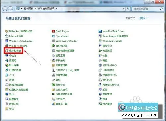Open the 显示 display monitor icon
Viewport: 166px width, 121px height.
pos(7,94)
